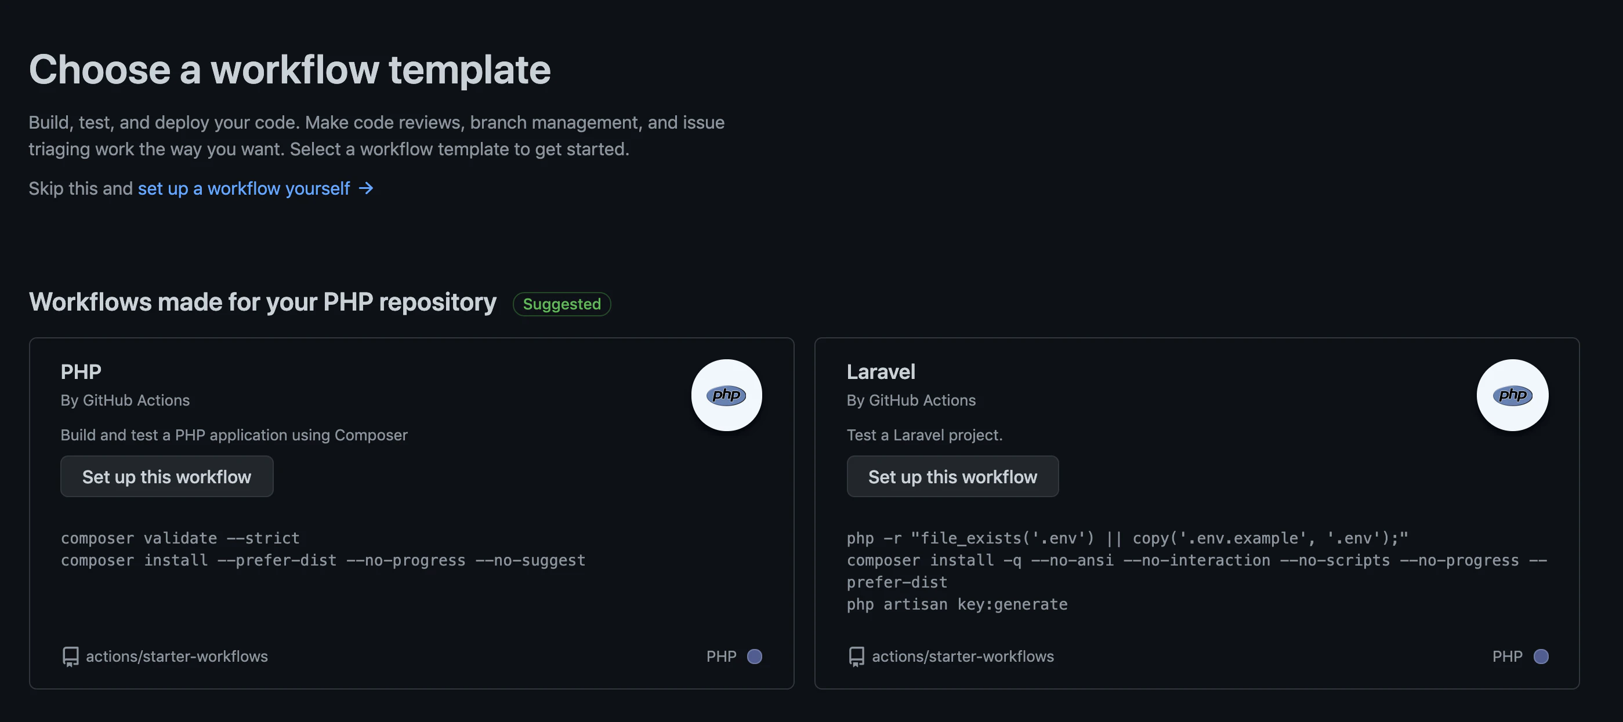Viewport: 1623px width, 722px height.
Task: Click the green Suggested badge
Action: (x=561, y=304)
